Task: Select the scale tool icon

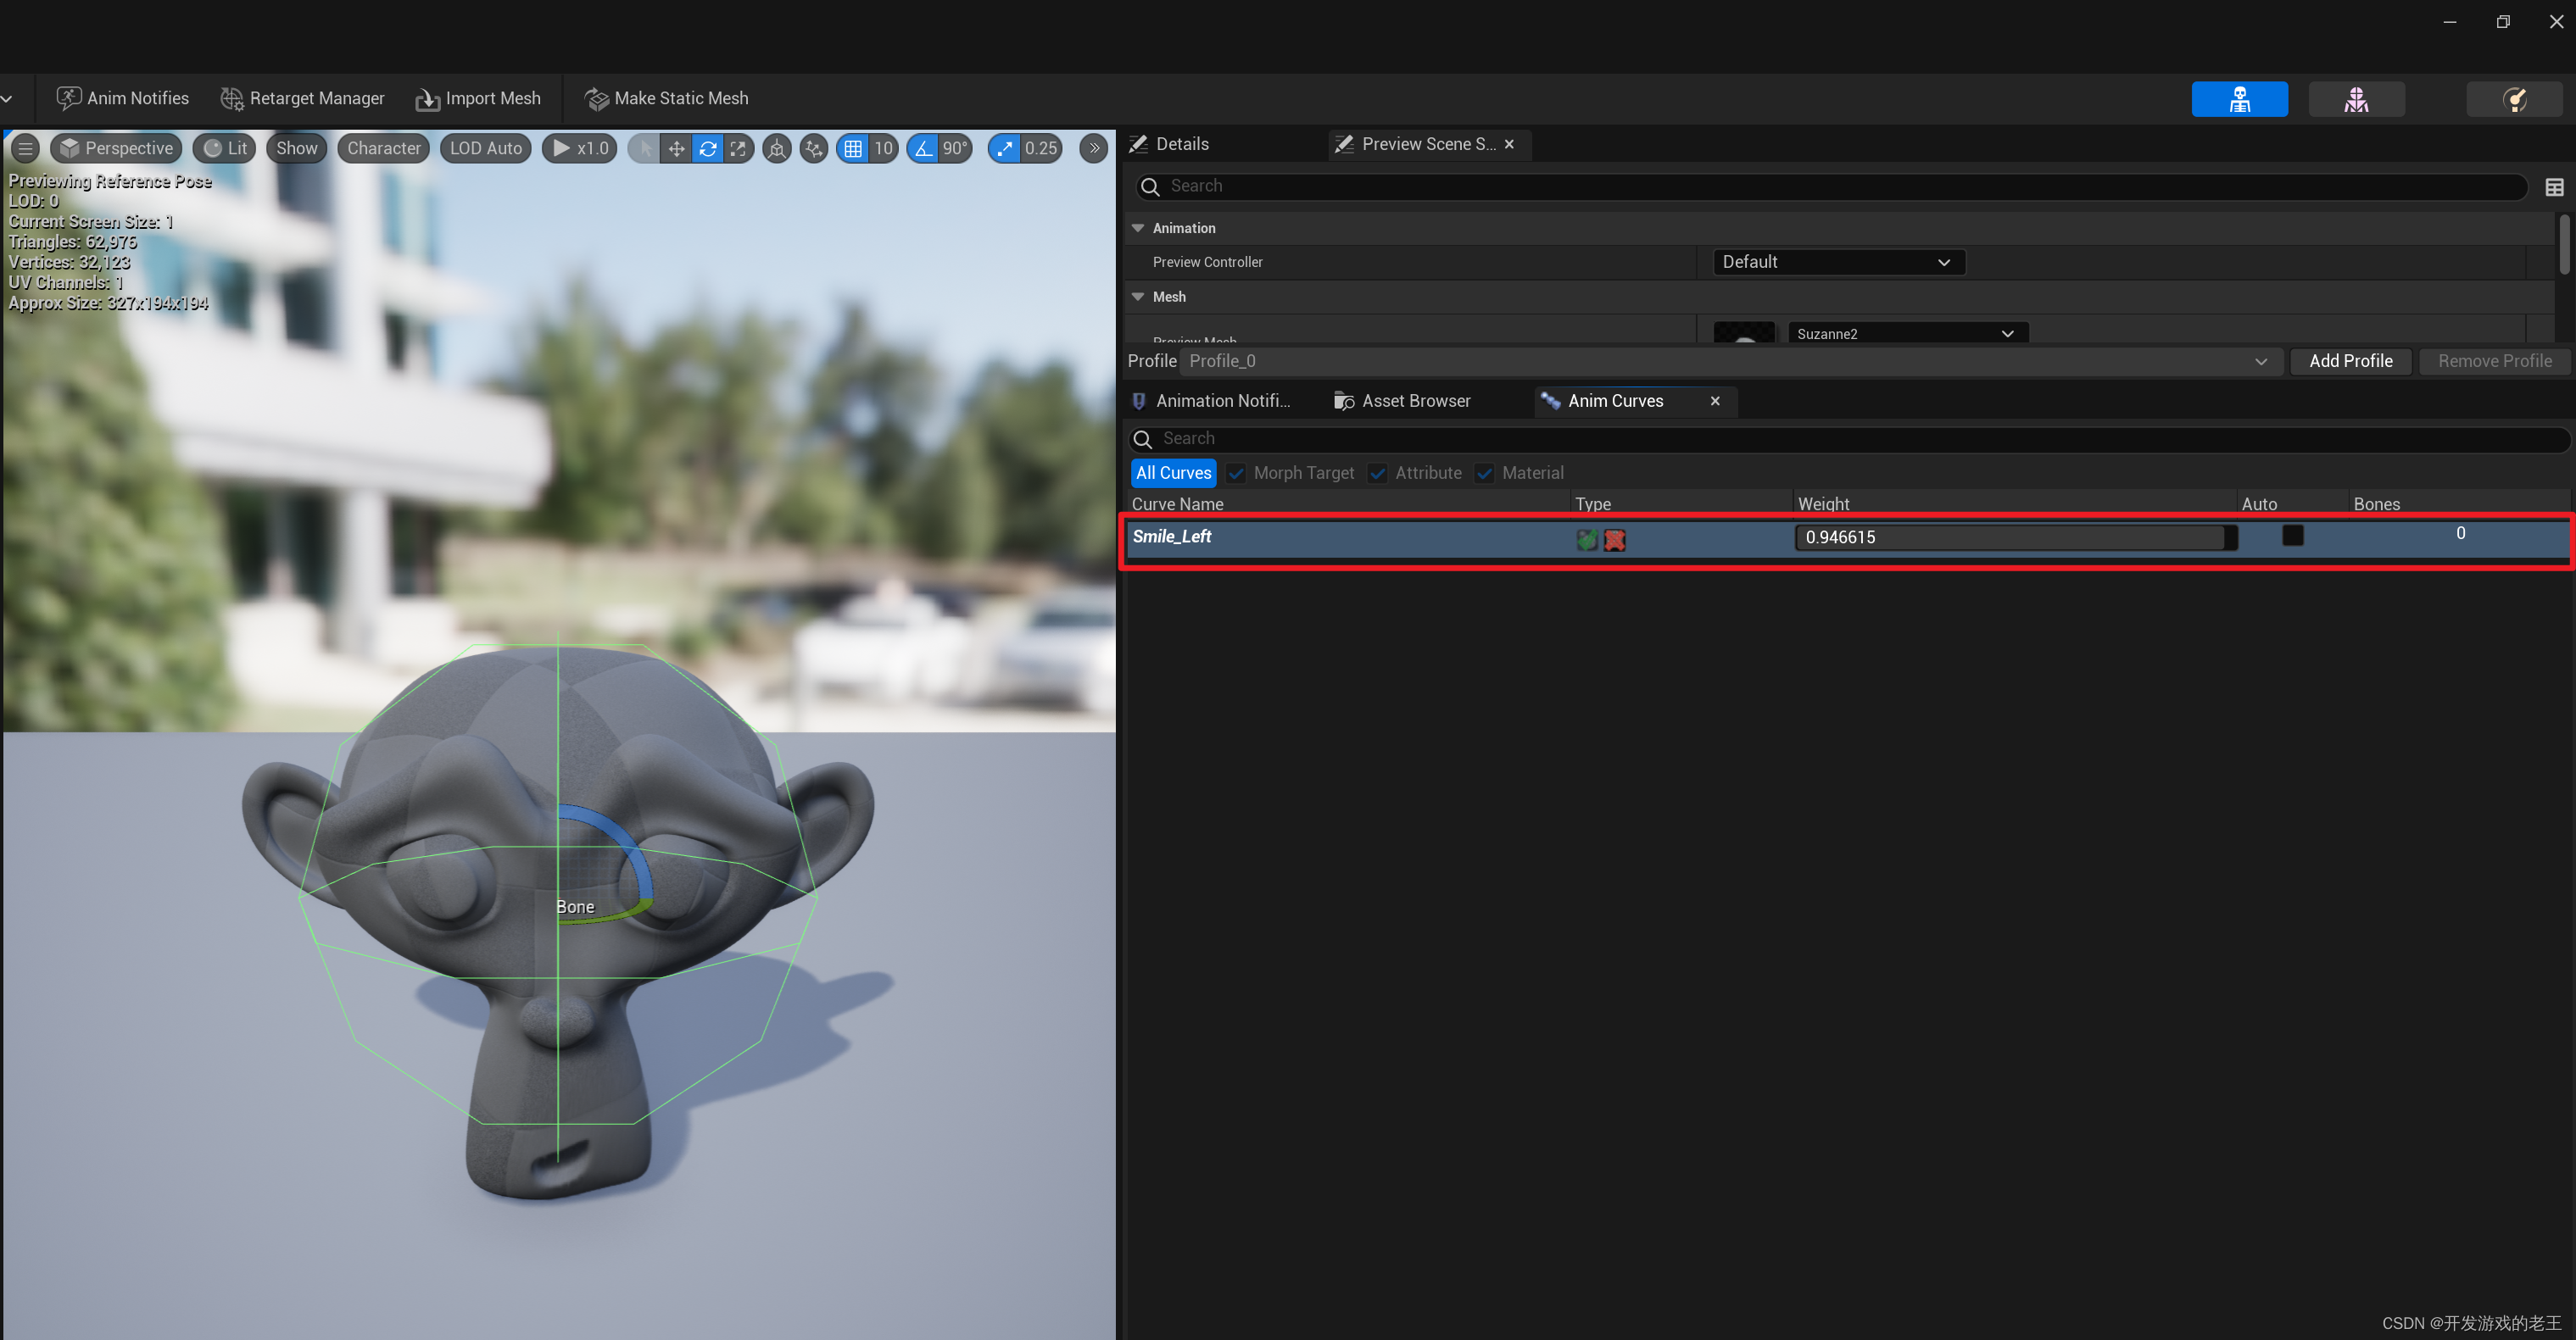Action: [738, 147]
